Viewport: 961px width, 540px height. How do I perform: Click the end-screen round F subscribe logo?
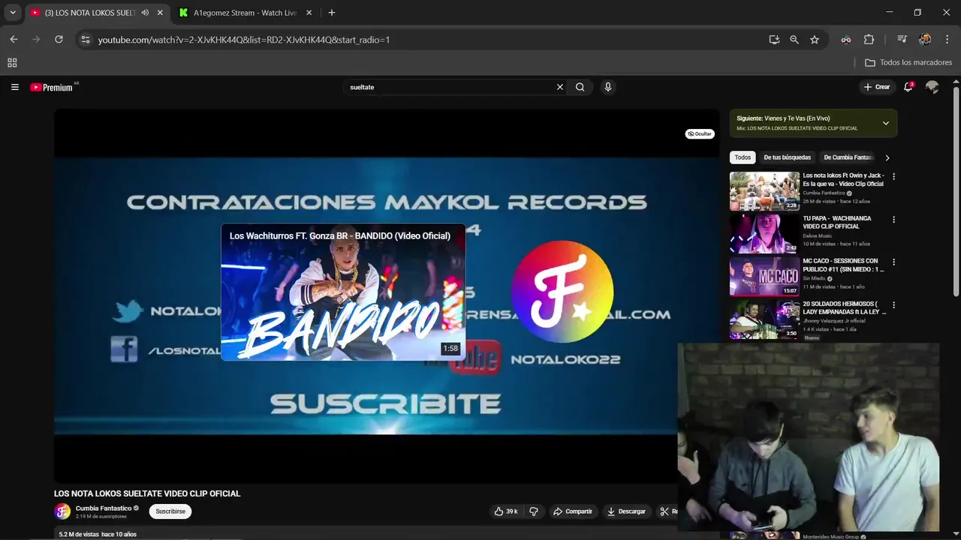pyautogui.click(x=562, y=292)
